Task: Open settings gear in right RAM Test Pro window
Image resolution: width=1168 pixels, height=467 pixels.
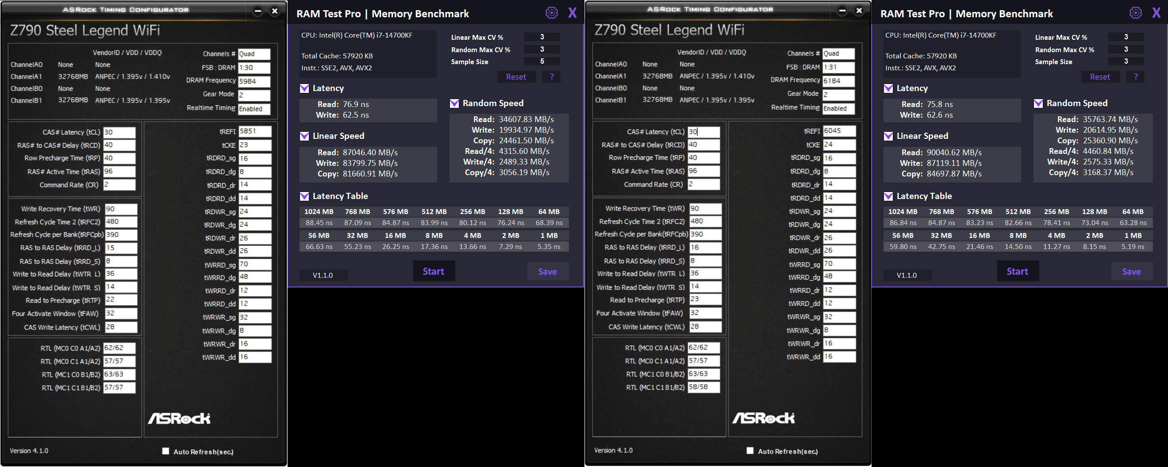Action: tap(1135, 13)
